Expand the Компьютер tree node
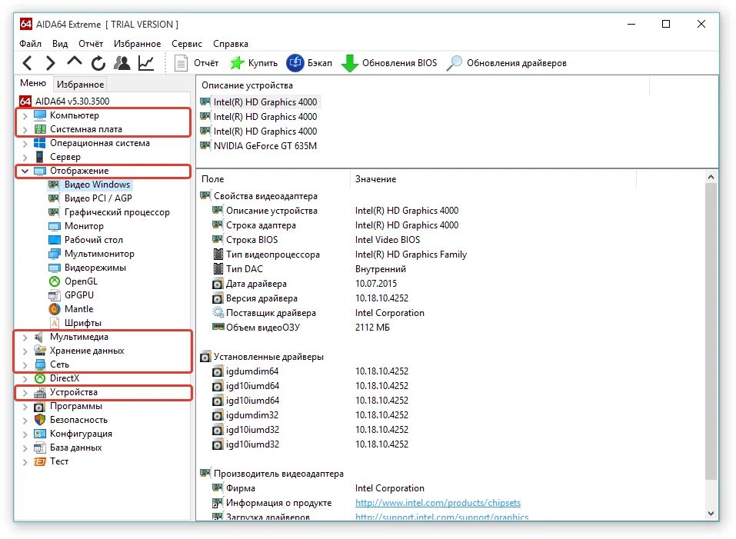 (x=25, y=115)
